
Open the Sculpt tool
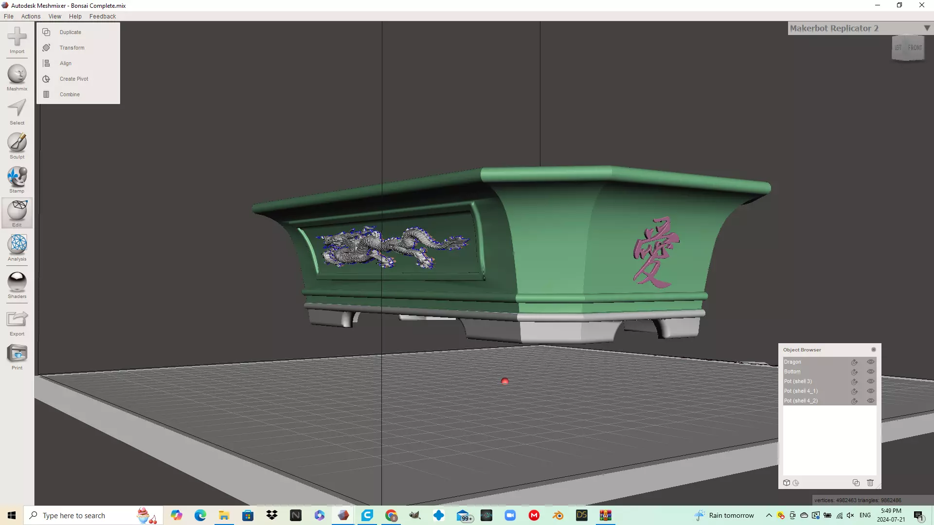coord(17,146)
